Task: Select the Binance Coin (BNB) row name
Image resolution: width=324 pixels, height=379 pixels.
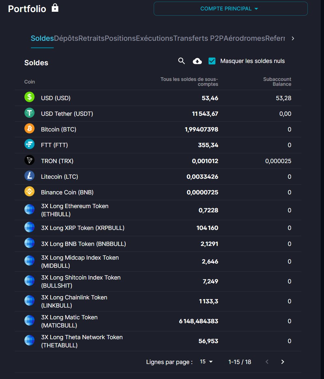Action: 67,192
